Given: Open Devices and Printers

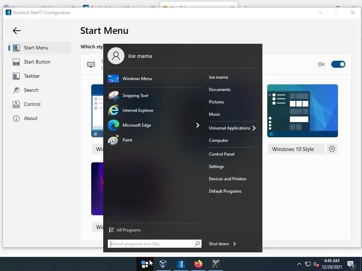Looking at the screenshot, I should tap(227, 179).
